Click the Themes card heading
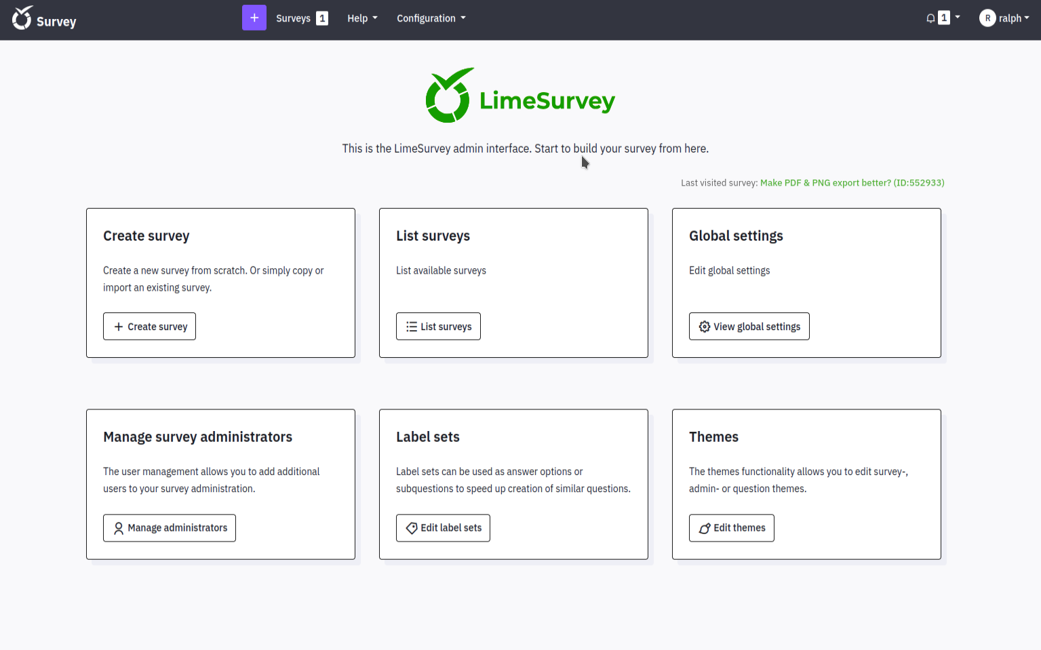Screen dimensions: 1041x650 pos(713,437)
